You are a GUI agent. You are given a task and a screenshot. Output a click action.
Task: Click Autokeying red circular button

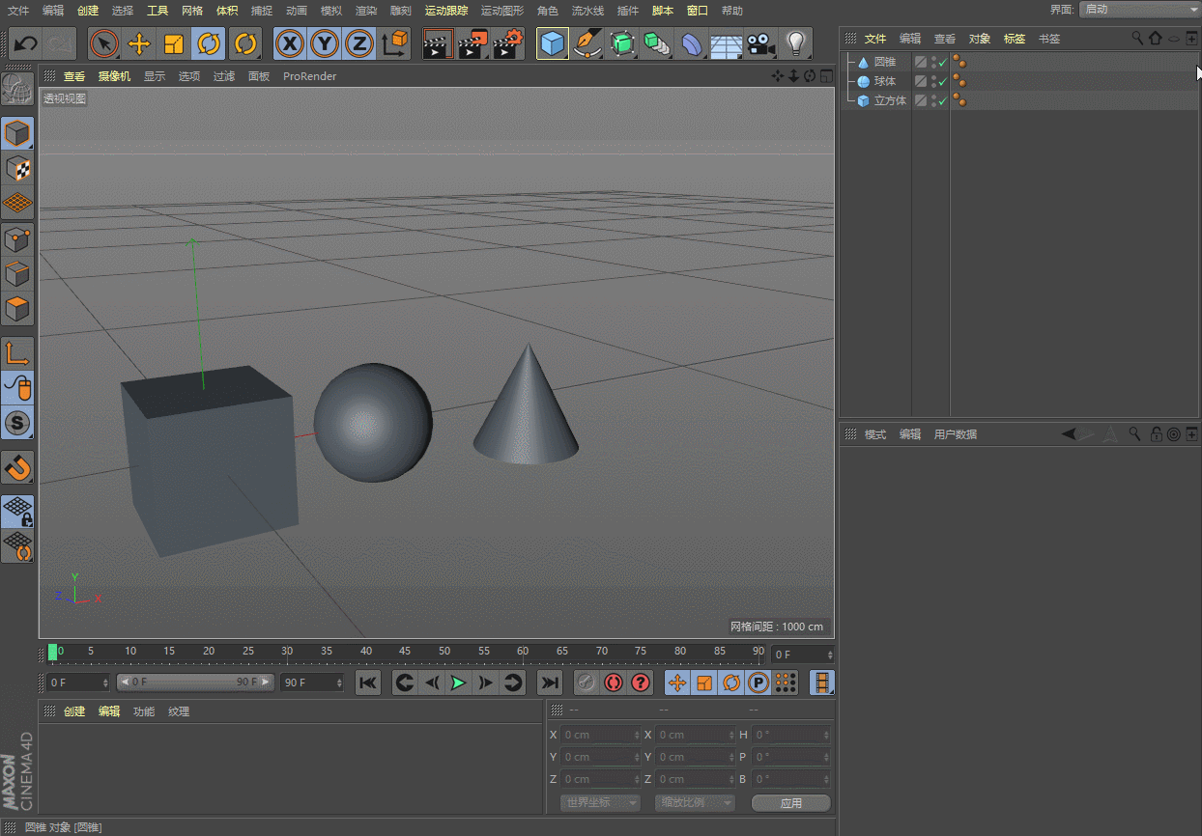(614, 683)
